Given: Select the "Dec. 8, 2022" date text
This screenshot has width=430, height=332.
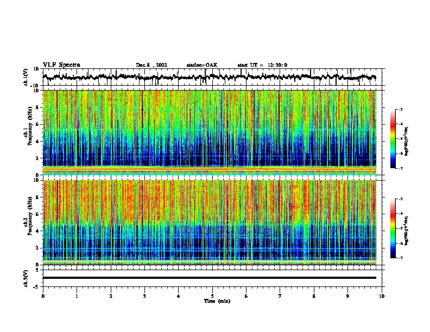Looking at the screenshot, I should click(x=151, y=65).
